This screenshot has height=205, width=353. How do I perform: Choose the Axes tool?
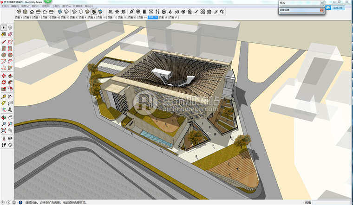pos(4,110)
